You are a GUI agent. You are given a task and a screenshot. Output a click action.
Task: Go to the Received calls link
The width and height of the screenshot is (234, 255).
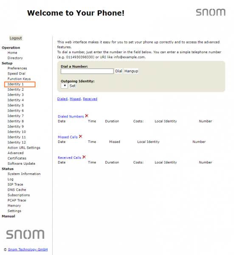90,99
